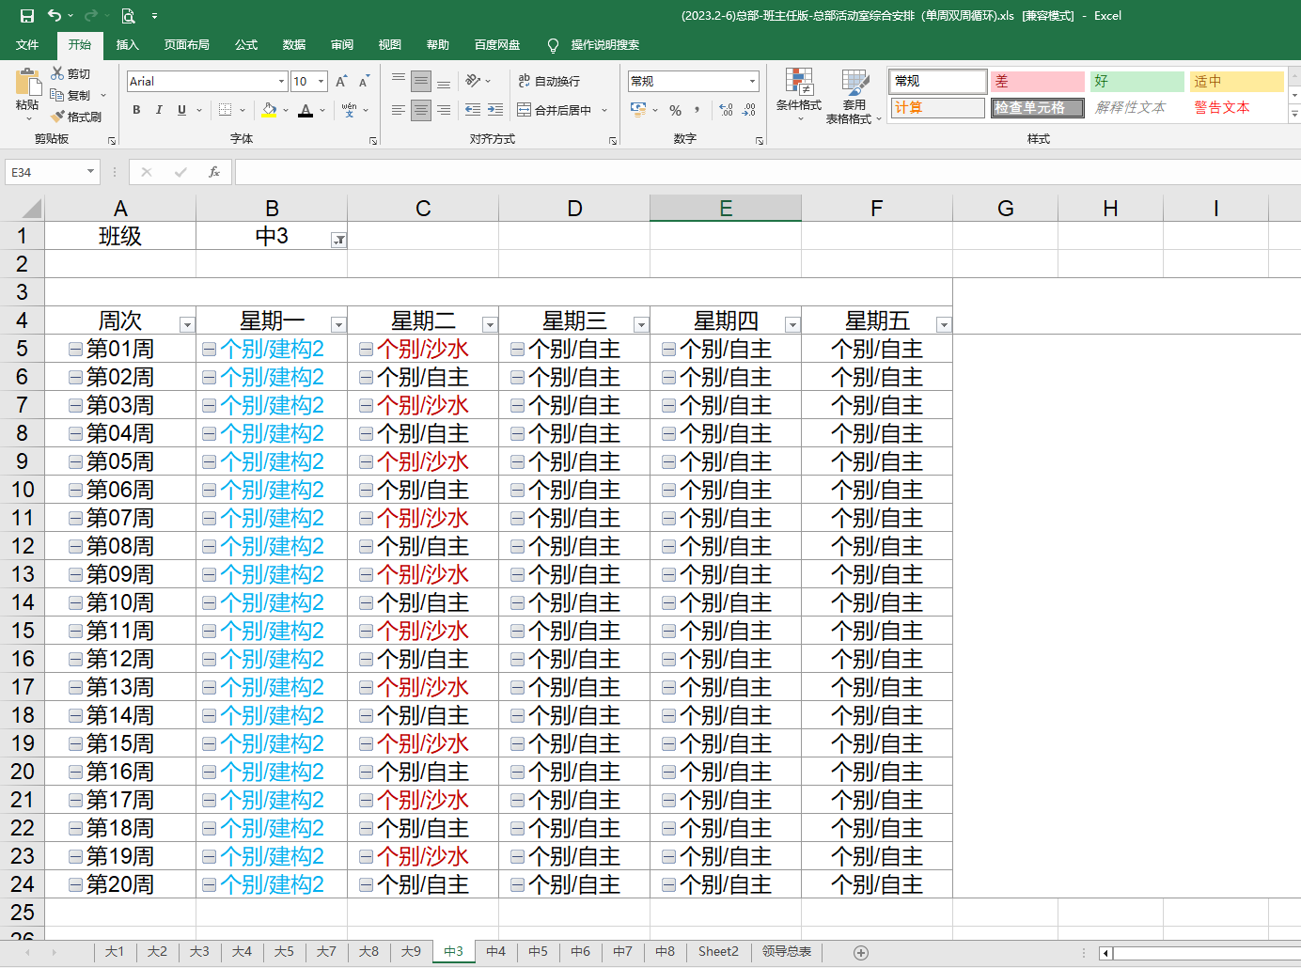Click Merge & Center (合并后居中) button
Viewport: 1301px width, 968px height.
tap(555, 110)
